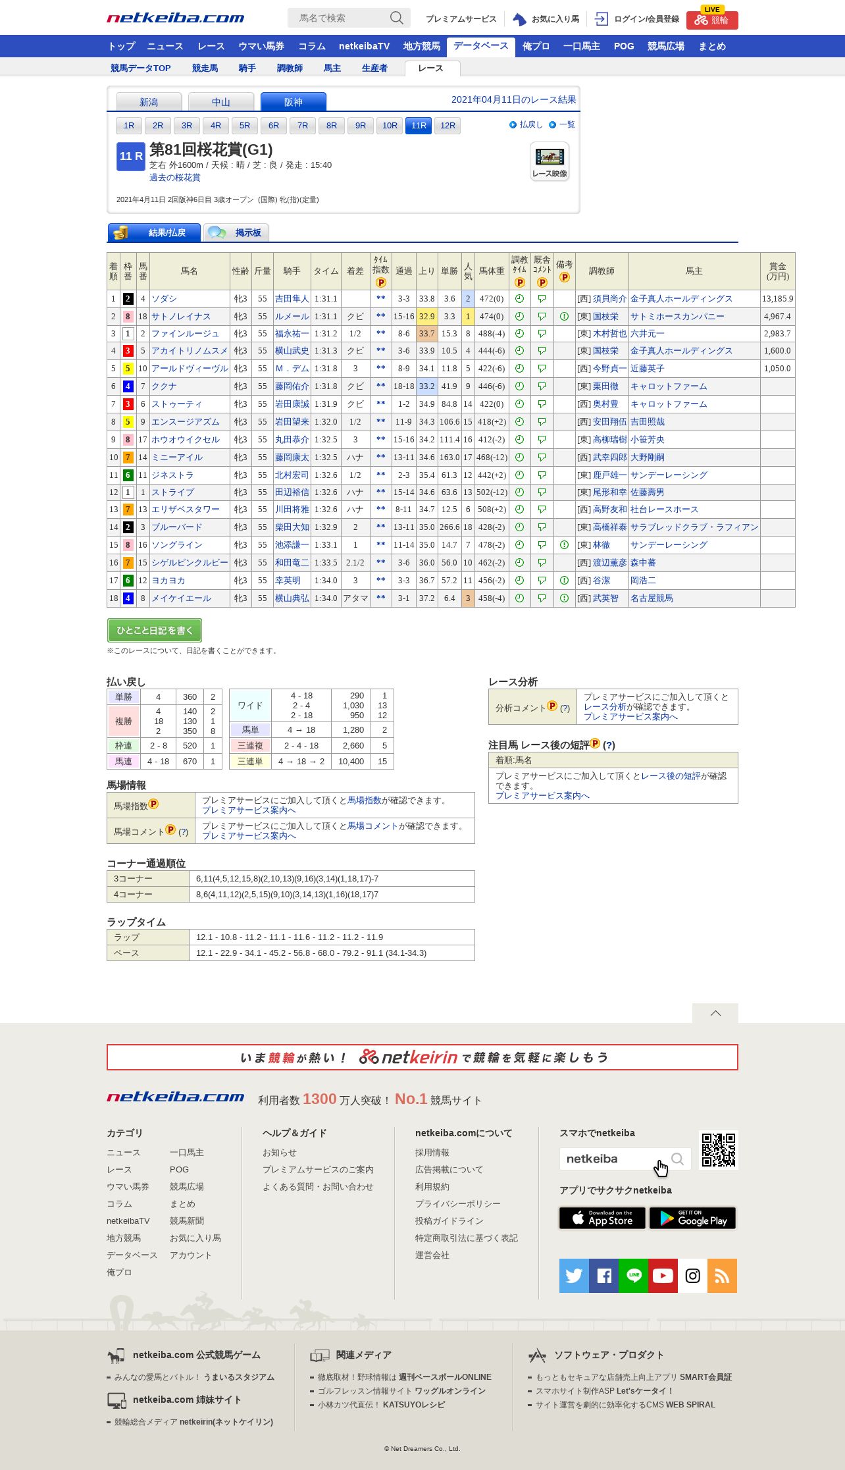Open LINE social icon
The height and width of the screenshot is (1470, 845).
[633, 1276]
